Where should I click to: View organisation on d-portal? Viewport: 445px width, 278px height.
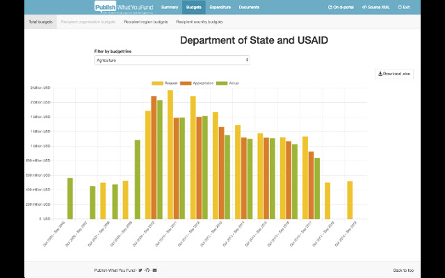(x=341, y=8)
